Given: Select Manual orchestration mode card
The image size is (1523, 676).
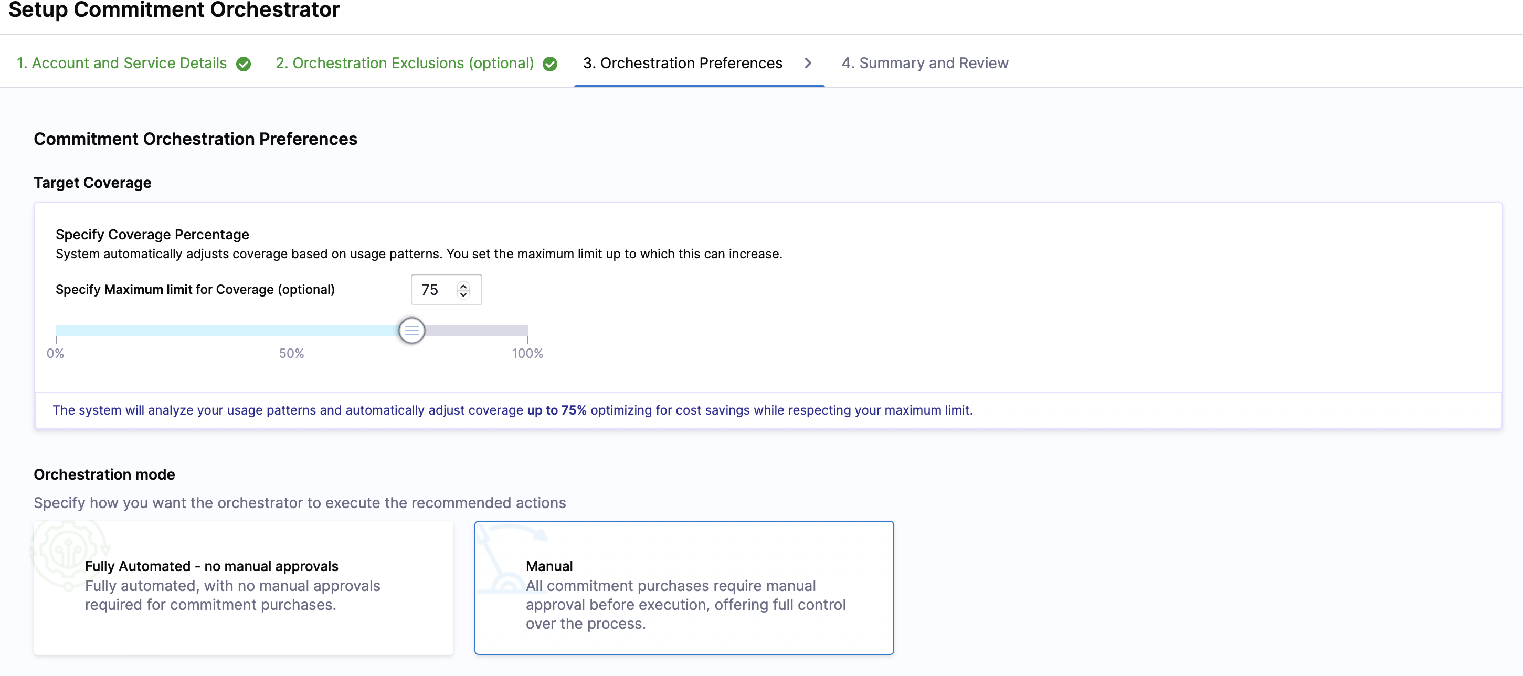Looking at the screenshot, I should coord(683,587).
